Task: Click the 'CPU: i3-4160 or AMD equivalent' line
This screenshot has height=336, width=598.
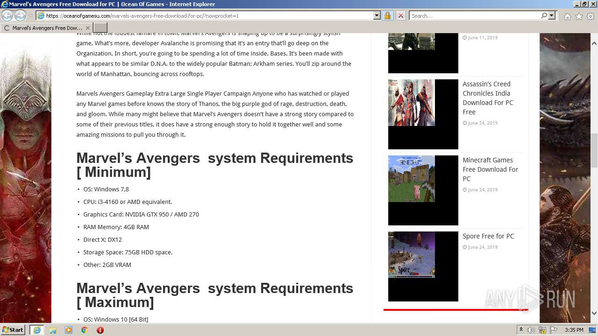Action: (128, 202)
